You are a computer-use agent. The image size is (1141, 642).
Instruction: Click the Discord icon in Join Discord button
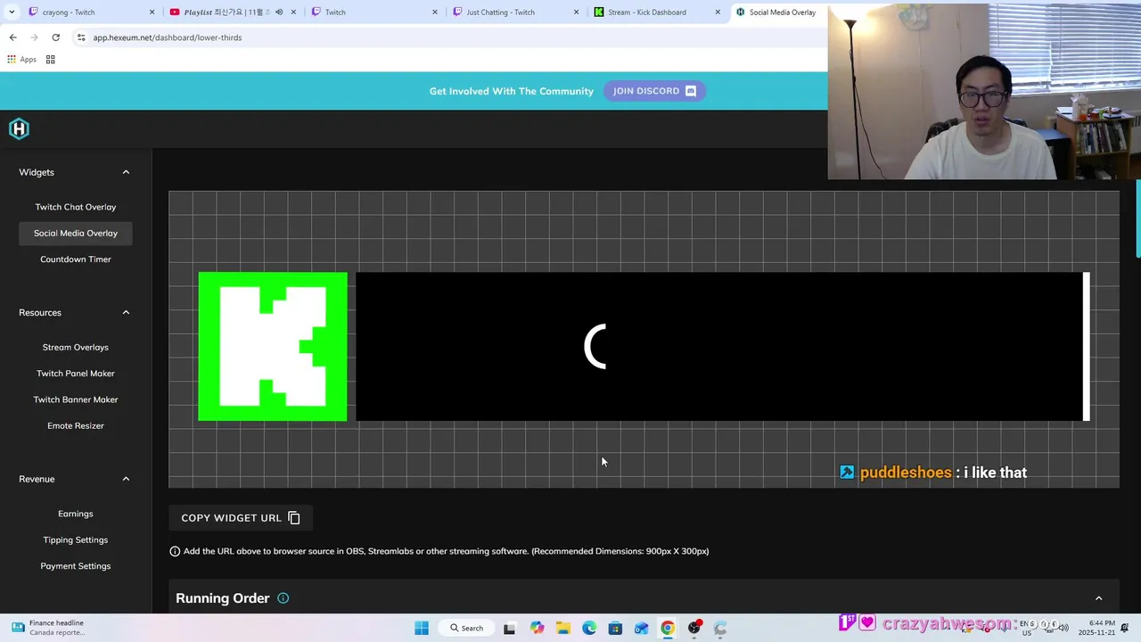(690, 91)
